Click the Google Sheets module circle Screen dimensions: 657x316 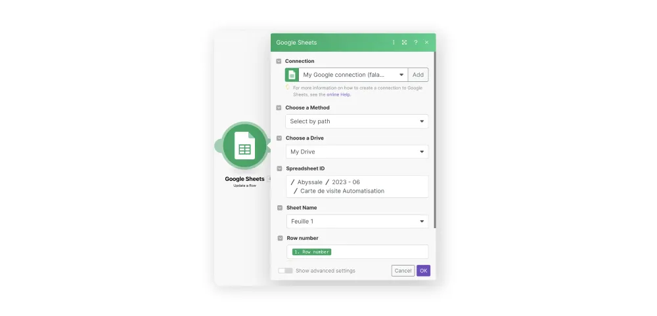pyautogui.click(x=244, y=146)
